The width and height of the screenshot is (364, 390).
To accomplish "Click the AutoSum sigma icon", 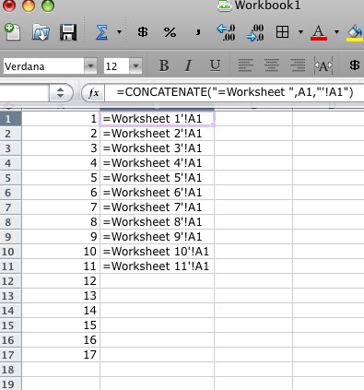I will click(x=102, y=32).
